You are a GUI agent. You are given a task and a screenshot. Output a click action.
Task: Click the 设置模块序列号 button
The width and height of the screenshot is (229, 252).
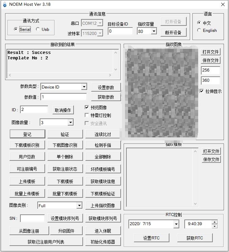tap(65, 218)
